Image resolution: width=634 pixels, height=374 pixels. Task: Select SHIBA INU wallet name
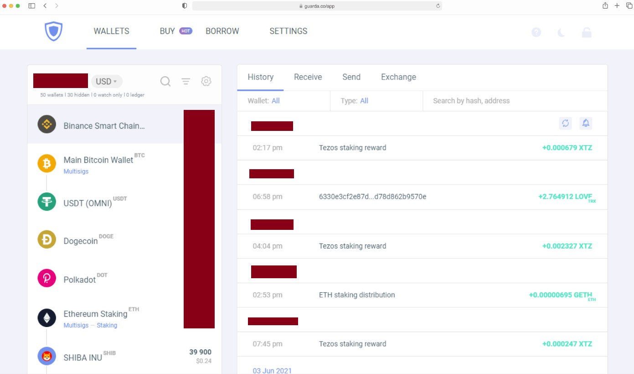point(82,358)
